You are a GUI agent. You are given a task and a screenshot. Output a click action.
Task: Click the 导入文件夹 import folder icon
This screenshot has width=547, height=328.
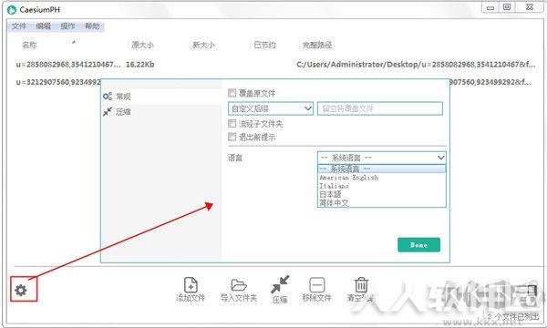[x=239, y=285]
